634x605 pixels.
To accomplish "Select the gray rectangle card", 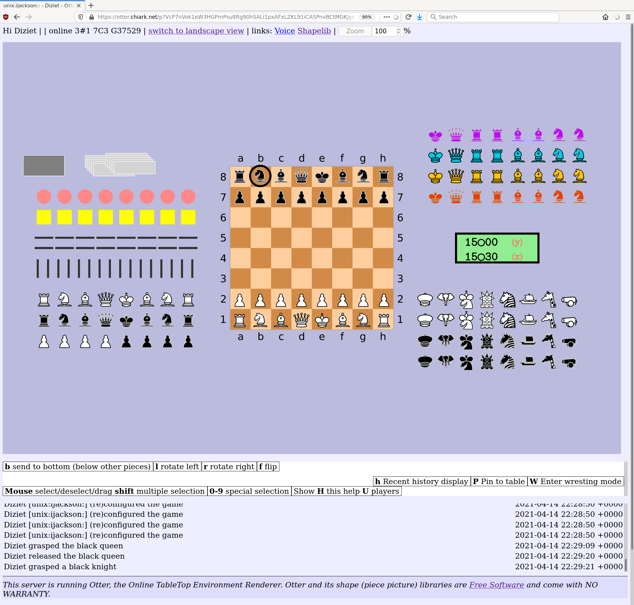I will click(44, 165).
